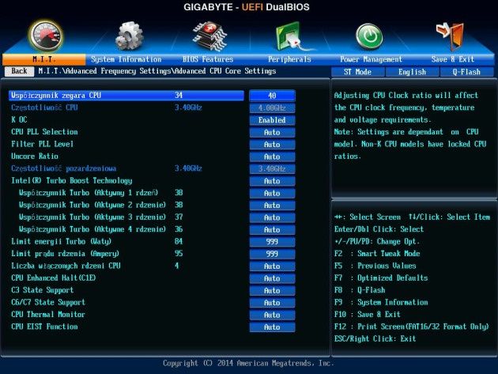Select the Limit prądu rdzenia (Ampery) label
The height and width of the screenshot is (374, 498).
(x=65, y=254)
